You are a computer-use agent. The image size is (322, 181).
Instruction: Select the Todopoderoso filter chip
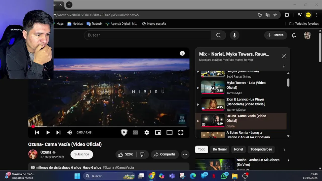pyautogui.click(x=261, y=149)
